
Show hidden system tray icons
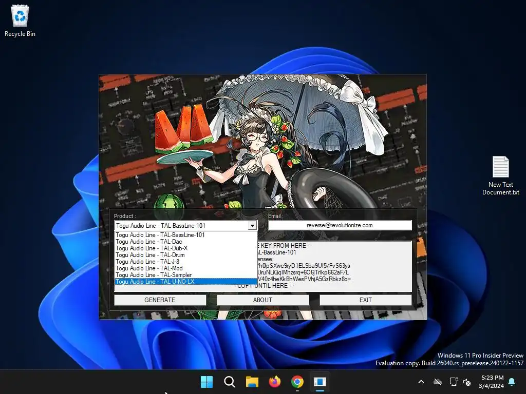tap(421, 382)
